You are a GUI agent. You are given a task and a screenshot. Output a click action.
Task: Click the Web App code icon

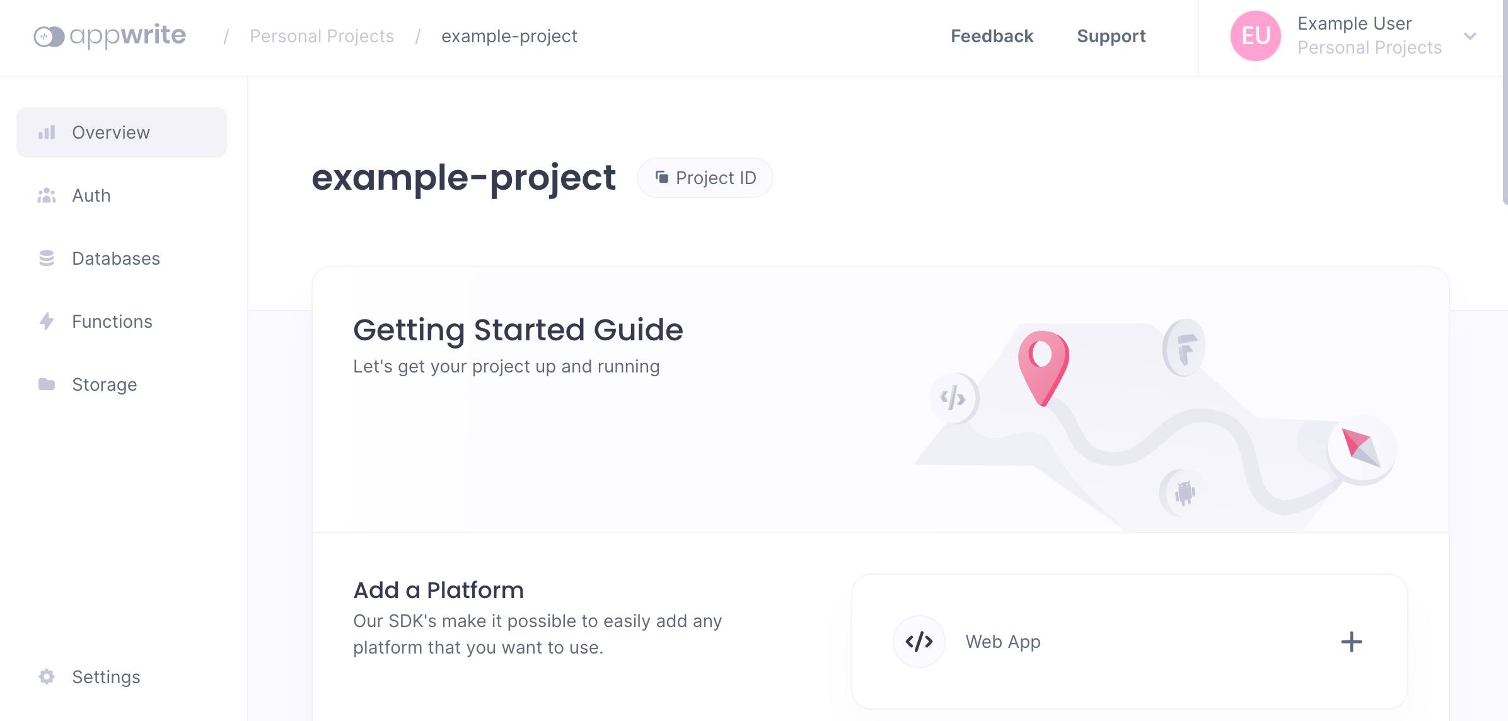point(919,641)
